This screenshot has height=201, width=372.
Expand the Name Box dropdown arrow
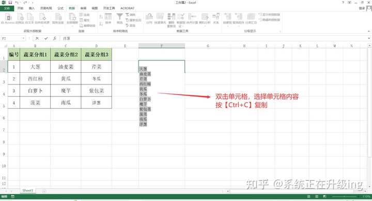click(x=23, y=38)
